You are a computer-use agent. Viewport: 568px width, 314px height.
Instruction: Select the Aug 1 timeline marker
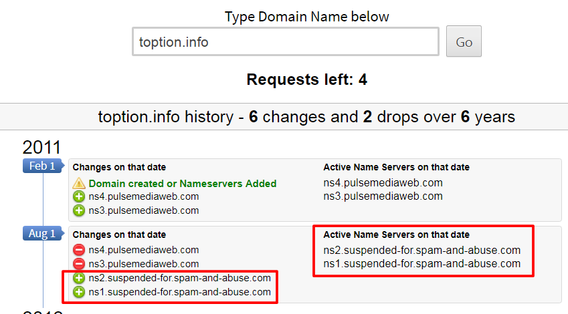pos(41,233)
